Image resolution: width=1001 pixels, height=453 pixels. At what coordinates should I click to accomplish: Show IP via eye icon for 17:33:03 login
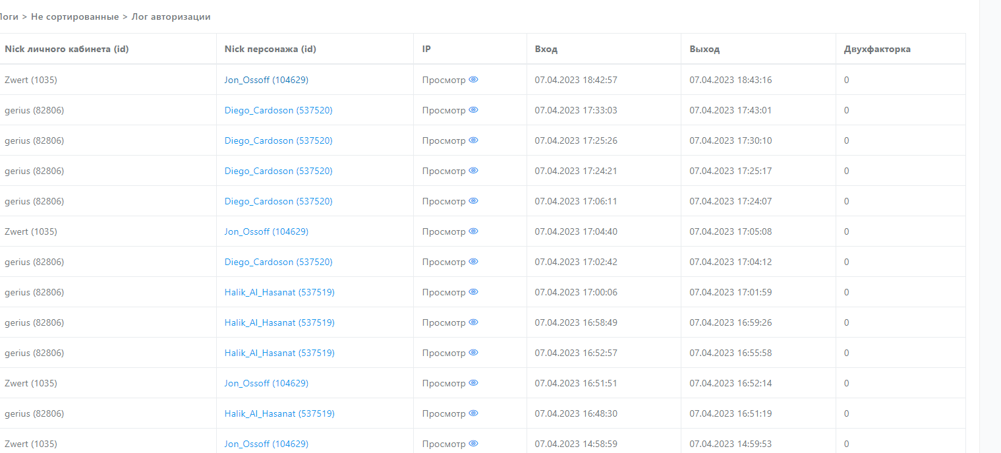pyautogui.click(x=473, y=110)
